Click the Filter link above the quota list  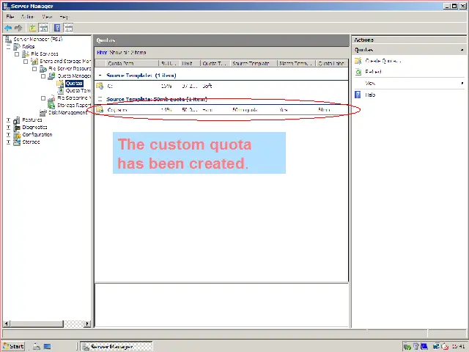[102, 52]
